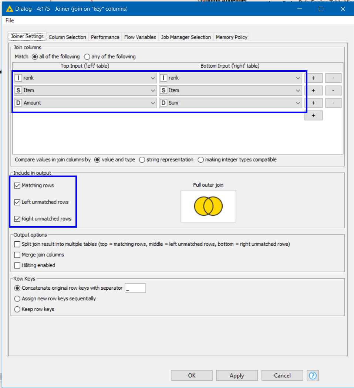The image size is (354, 388).
Task: Enable Merge join columns option
Action: [17, 255]
